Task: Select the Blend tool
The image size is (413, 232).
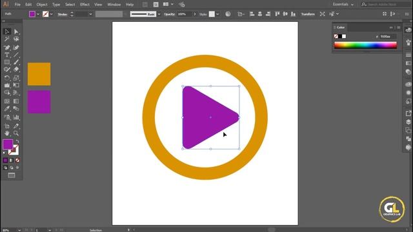Action: tap(16, 109)
